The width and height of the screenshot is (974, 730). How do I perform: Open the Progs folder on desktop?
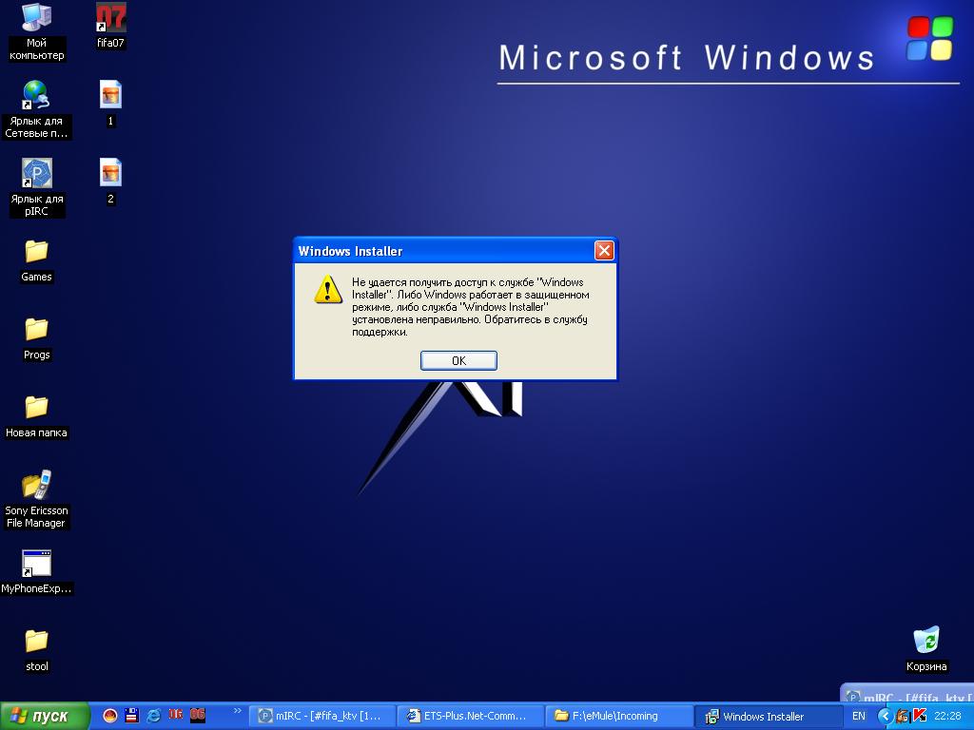click(x=36, y=330)
